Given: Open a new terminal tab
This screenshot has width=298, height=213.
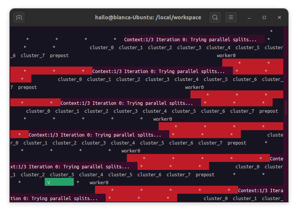Looking at the screenshot, I should (19, 17).
